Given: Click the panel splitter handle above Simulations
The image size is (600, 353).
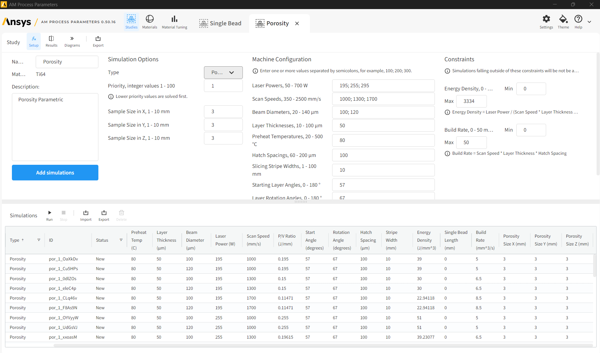Looking at the screenshot, I should 300,202.
